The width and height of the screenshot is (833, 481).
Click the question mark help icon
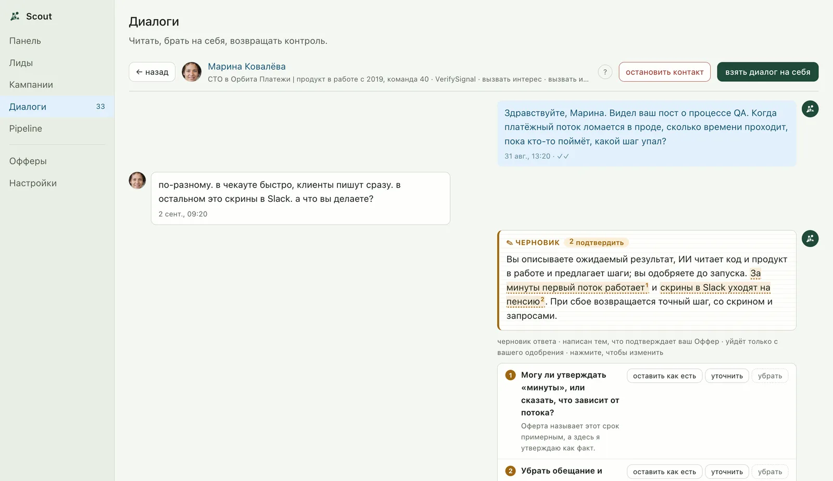(605, 72)
